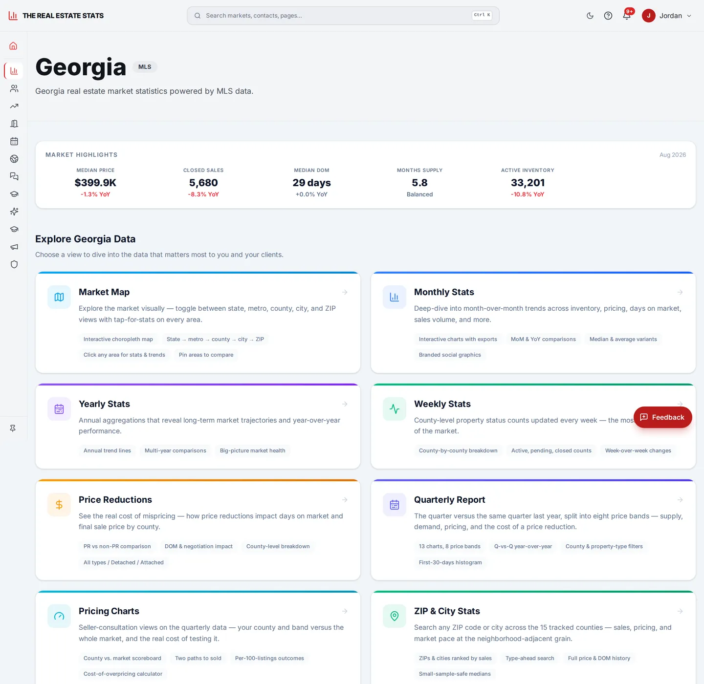Click the sparkles AI sidebar icon
This screenshot has width=704, height=684.
14,212
